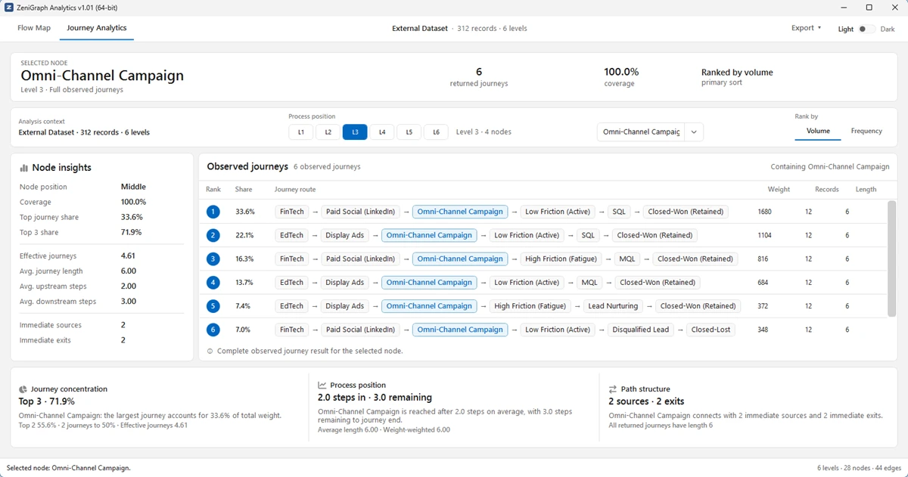Click weight value 1680
Viewport: 908px width, 477px height.
764,212
